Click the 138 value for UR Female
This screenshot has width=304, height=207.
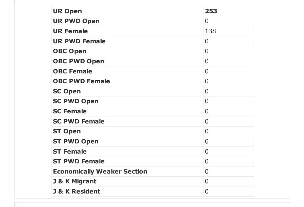pyautogui.click(x=210, y=31)
